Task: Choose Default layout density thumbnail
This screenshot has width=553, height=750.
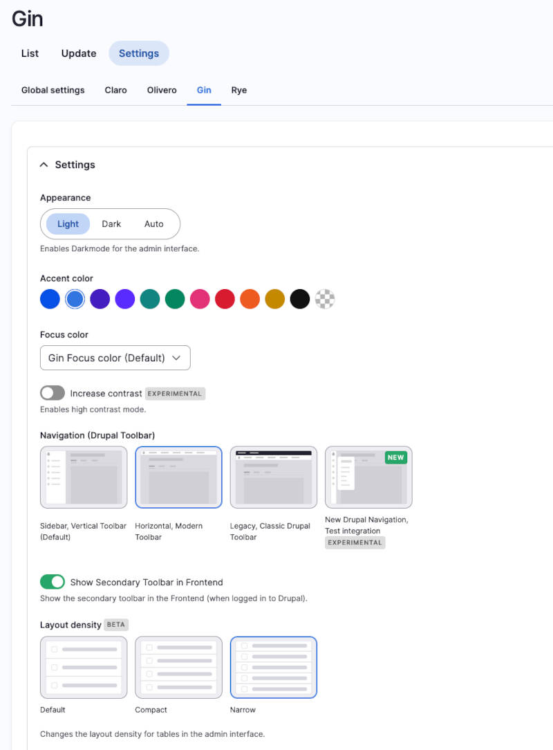Action: pyautogui.click(x=84, y=667)
